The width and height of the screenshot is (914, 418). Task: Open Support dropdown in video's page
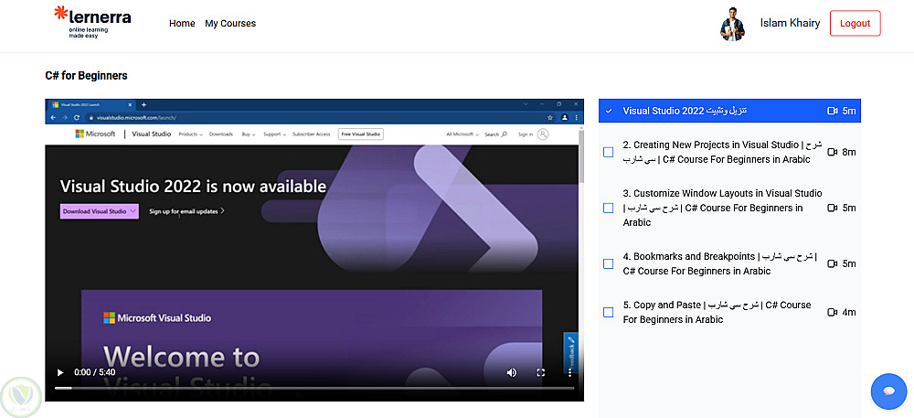click(274, 134)
